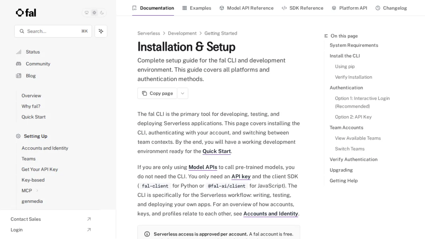Screen dimensions: 425x239
Task: Follow the Accounts and Identity inline link
Action: 271,214
